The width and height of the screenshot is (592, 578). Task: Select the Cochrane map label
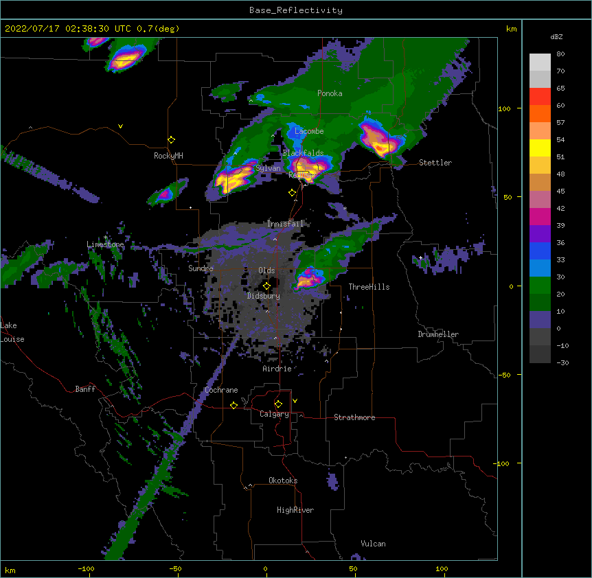pyautogui.click(x=221, y=390)
